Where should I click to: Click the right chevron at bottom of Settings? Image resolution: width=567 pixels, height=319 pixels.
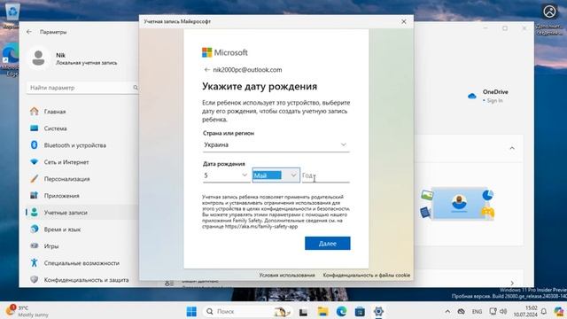512,283
